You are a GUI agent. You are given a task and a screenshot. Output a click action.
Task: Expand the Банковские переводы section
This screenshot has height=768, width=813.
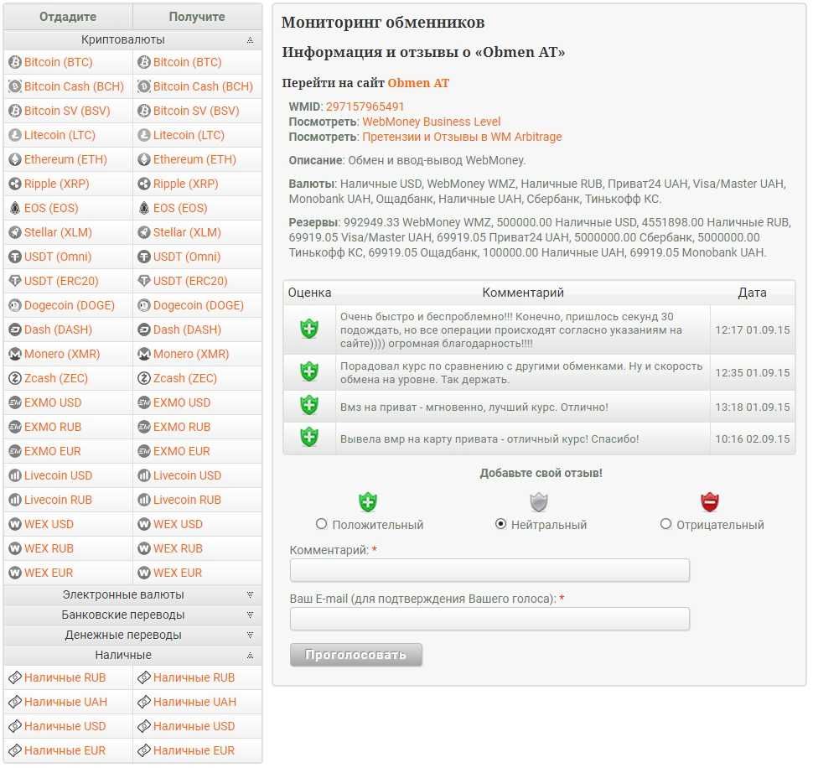point(132,615)
